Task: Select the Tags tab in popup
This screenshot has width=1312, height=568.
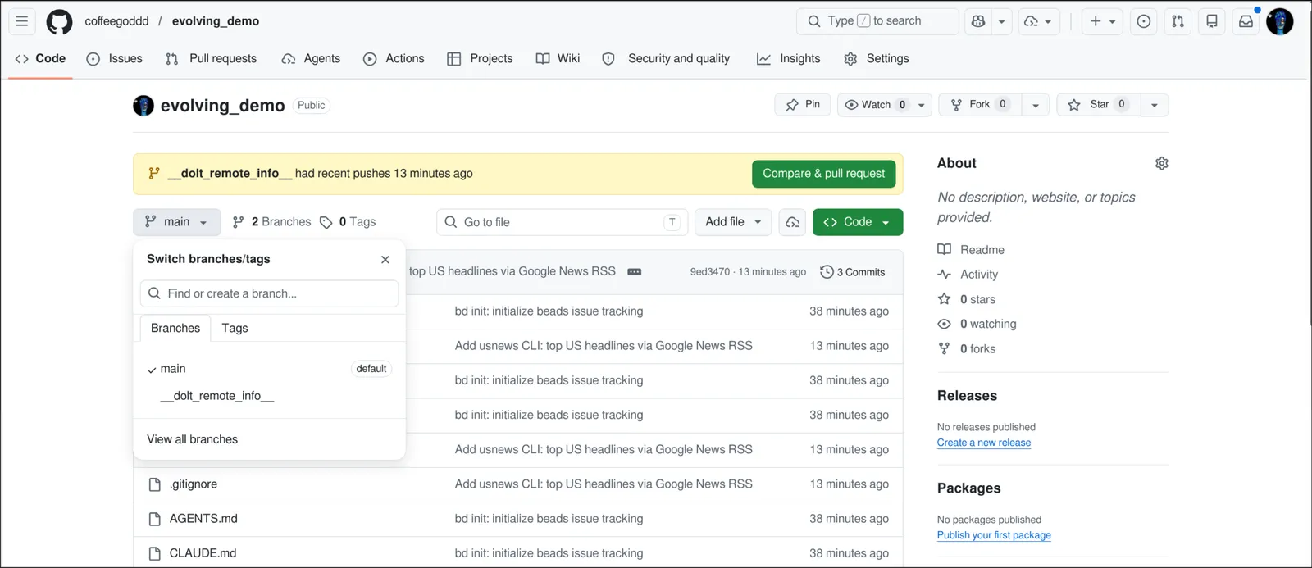Action: coord(235,328)
